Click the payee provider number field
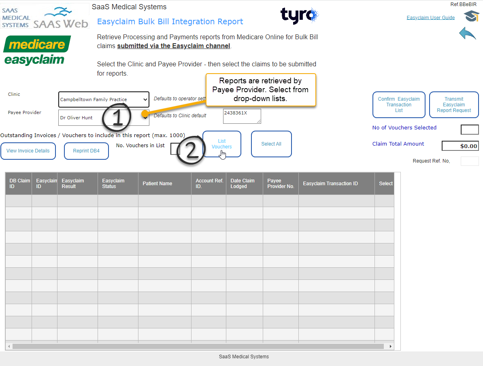483x366 pixels. (242, 116)
